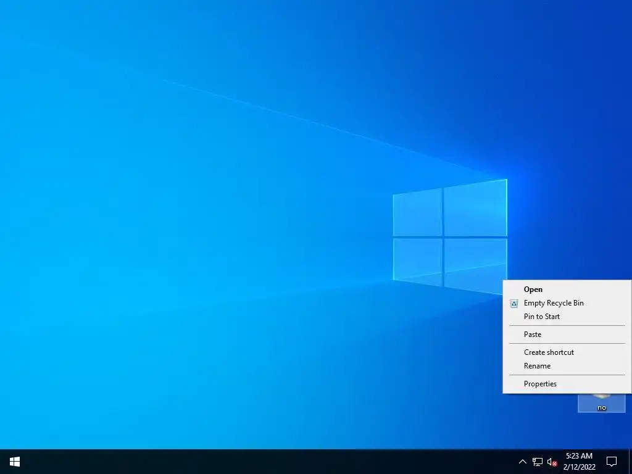
Task: Select Create shortcut menu option
Action: pos(567,352)
